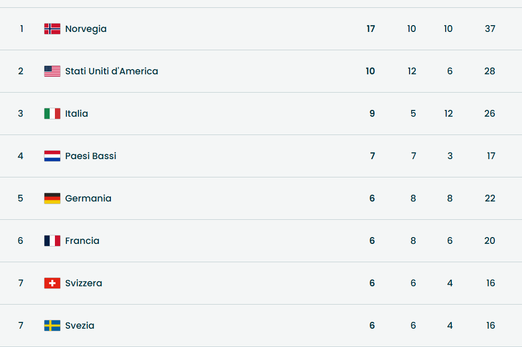The image size is (522, 347).
Task: Click Italia's total medal count 26
Action: coord(490,114)
